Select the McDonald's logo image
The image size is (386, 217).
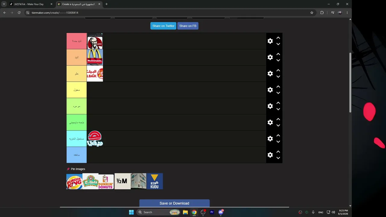(95, 57)
